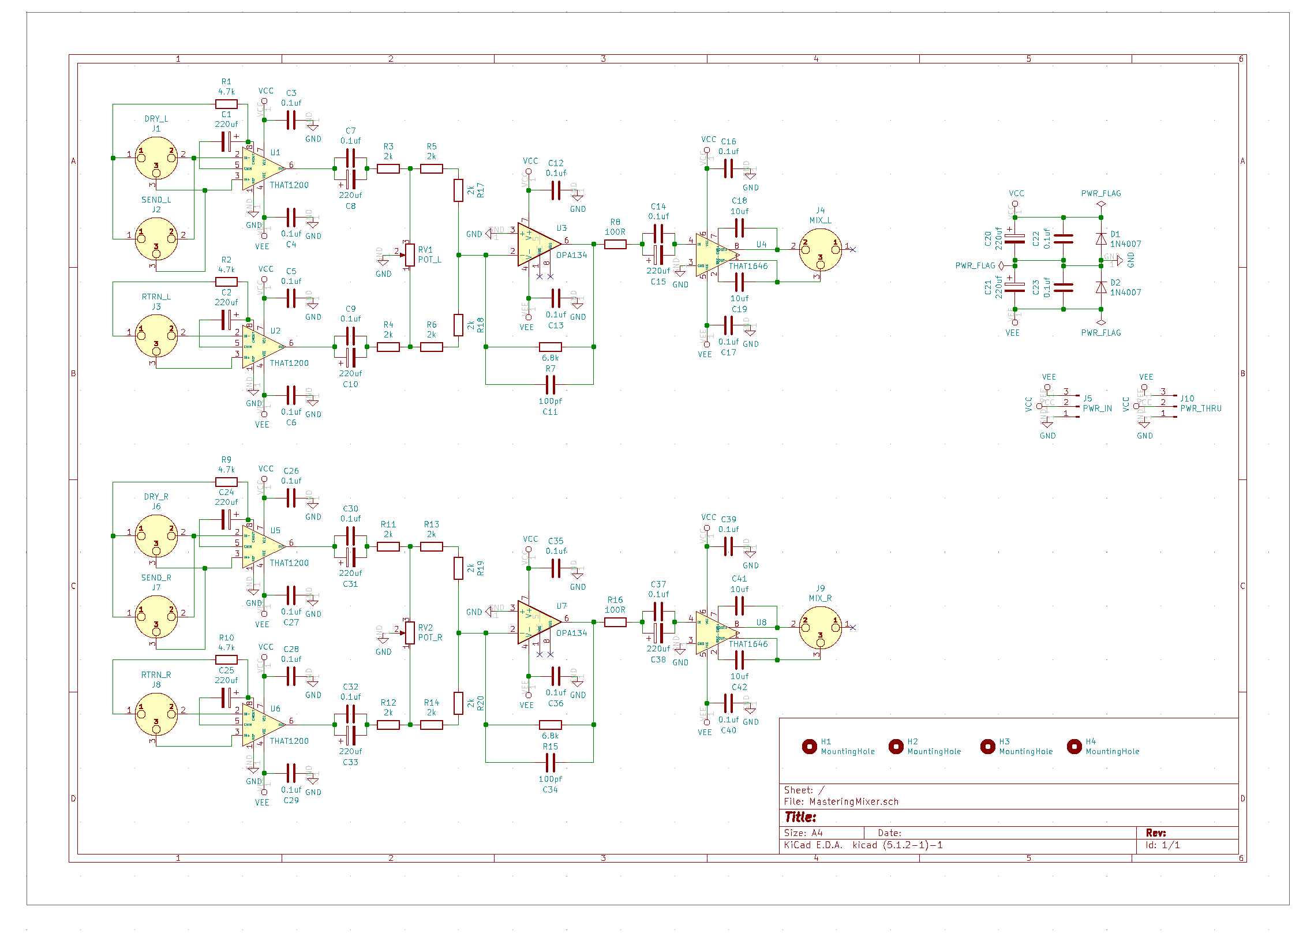Select capacitor C7 0.1uf
The height and width of the screenshot is (937, 1303).
pyautogui.click(x=350, y=158)
